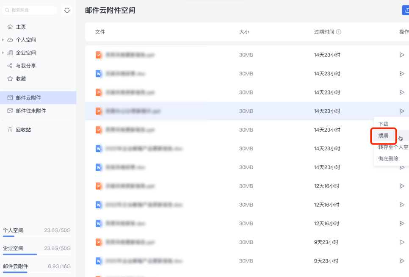Viewport: 409px width, 277px height.
Task: Click the 邮件云附件空间 page title
Action: (x=110, y=11)
